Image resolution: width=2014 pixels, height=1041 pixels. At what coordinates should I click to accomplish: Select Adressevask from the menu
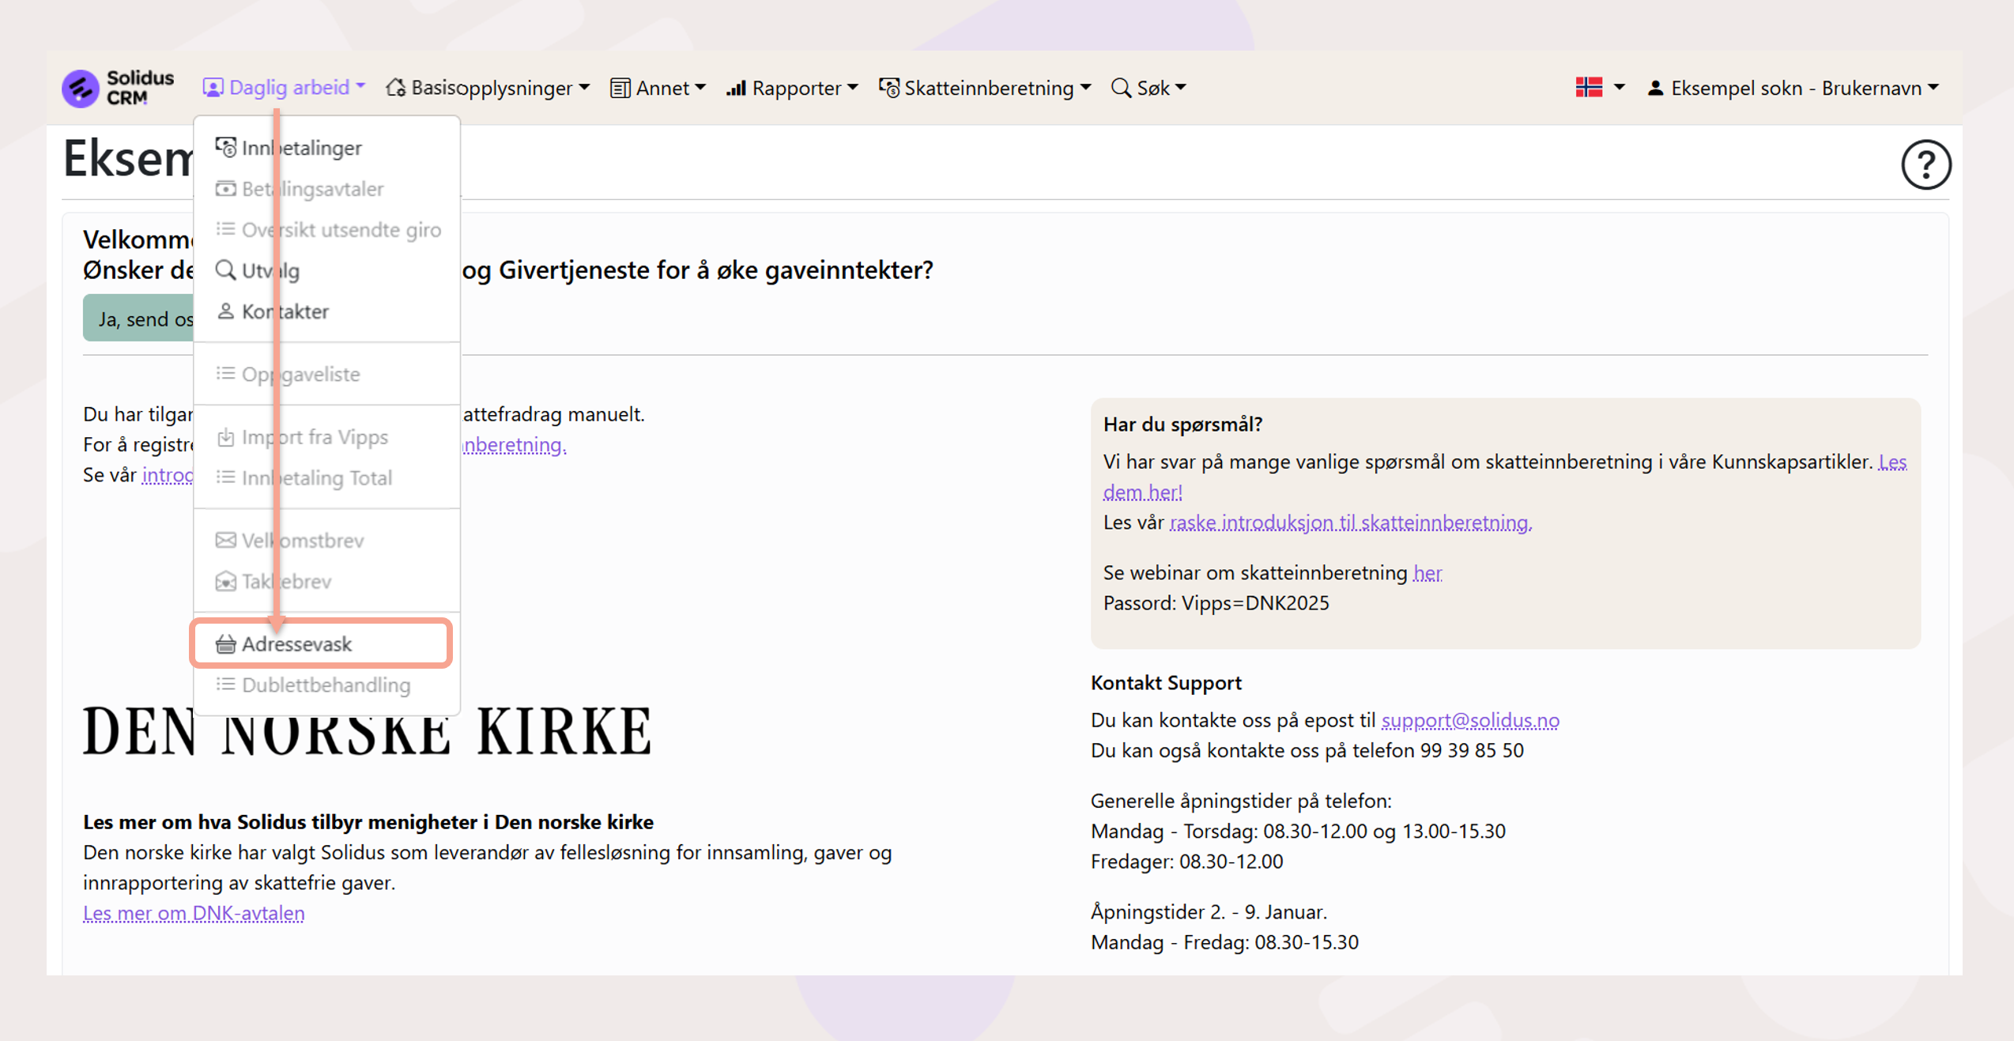pyautogui.click(x=297, y=644)
